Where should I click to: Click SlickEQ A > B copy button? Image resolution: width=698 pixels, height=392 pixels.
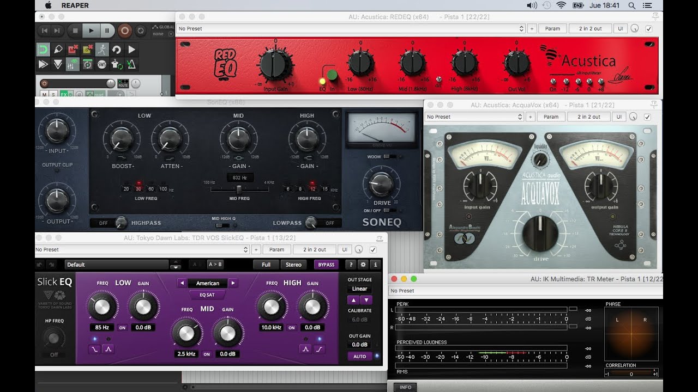click(x=215, y=265)
